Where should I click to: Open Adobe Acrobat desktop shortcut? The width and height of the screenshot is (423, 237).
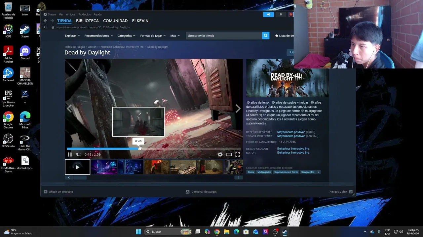(8, 55)
